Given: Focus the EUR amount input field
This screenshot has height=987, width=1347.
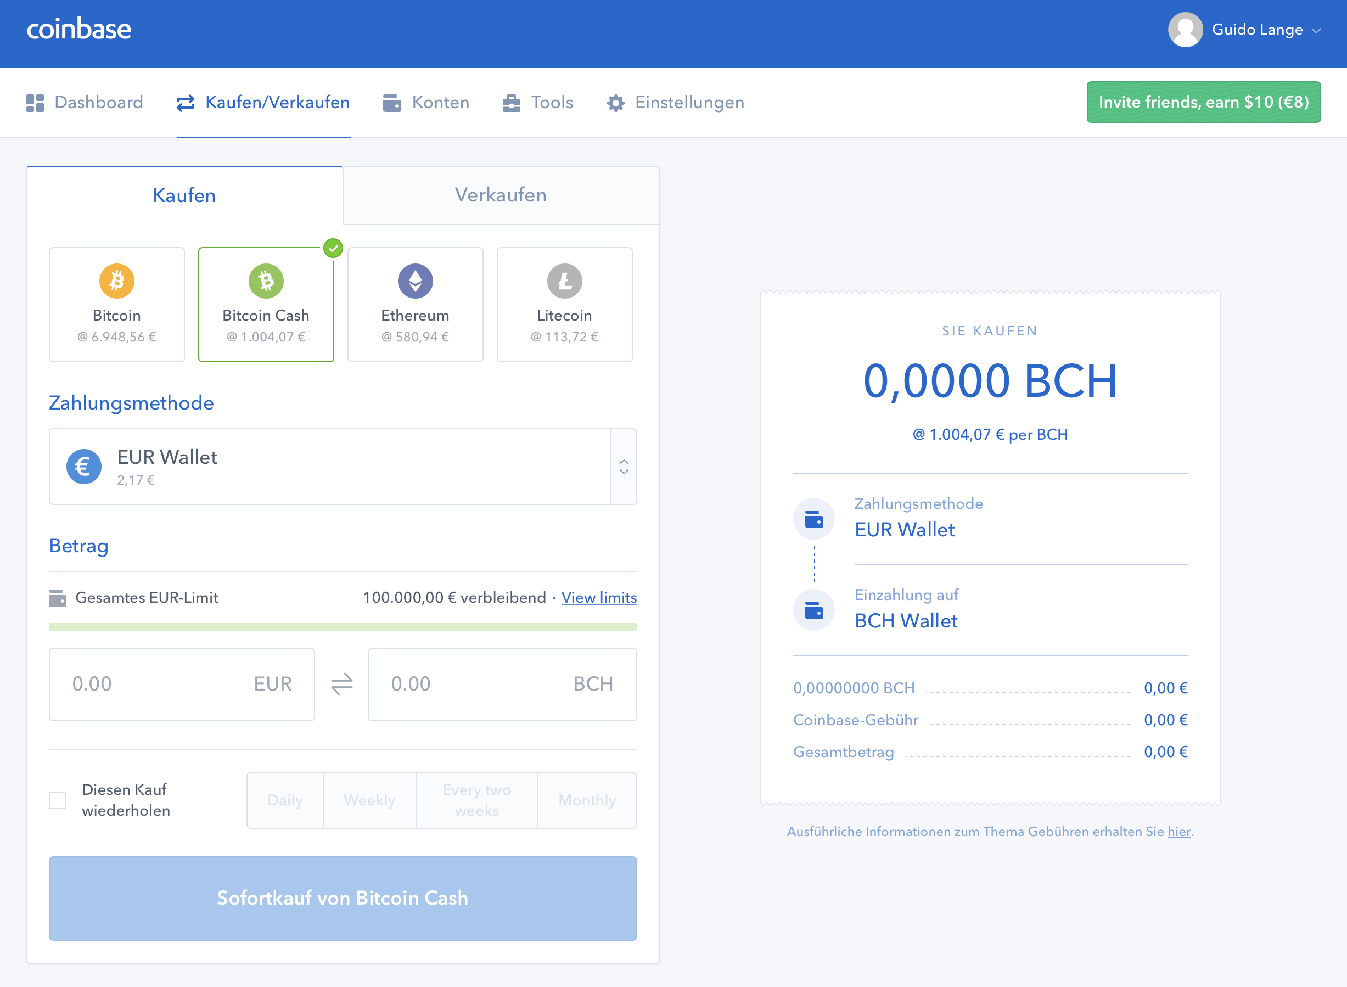Looking at the screenshot, I should pos(182,684).
